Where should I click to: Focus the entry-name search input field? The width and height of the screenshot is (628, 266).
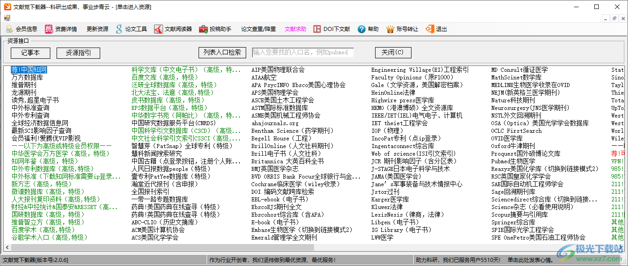point(303,52)
